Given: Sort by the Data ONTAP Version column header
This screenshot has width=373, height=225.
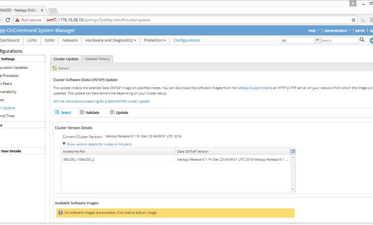Looking at the screenshot, I should click(x=233, y=151).
